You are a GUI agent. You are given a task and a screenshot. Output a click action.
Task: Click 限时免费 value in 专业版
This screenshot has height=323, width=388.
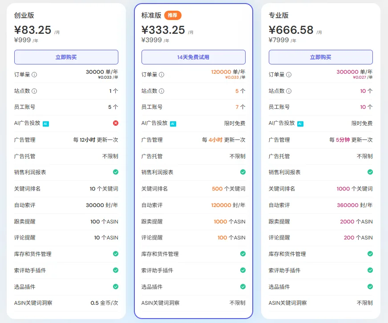[362, 124]
